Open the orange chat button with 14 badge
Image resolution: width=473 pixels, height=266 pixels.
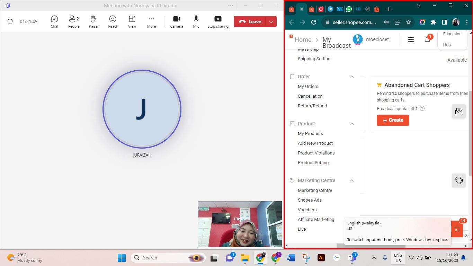click(x=457, y=229)
